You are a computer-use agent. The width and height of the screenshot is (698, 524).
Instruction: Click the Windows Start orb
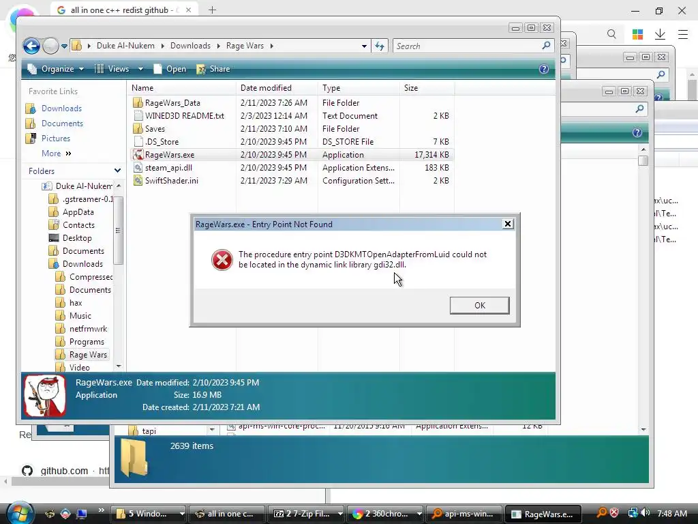[20, 513]
